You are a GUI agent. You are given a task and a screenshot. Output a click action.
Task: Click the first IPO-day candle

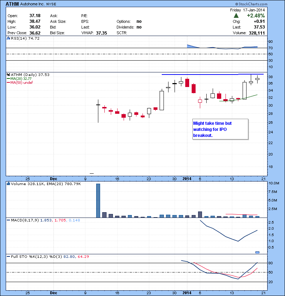click(98, 111)
